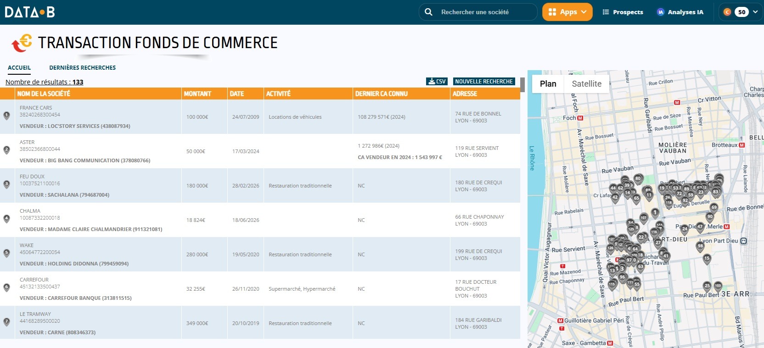The width and height of the screenshot is (764, 348).
Task: Switch map to Plan view
Action: click(548, 84)
